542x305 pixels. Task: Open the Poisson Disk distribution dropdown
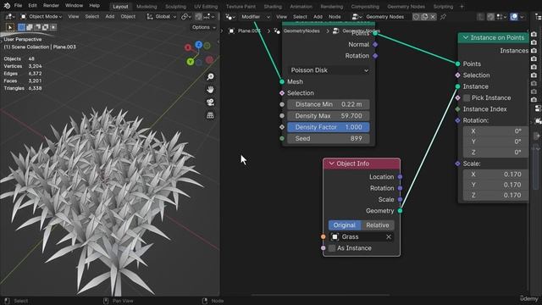329,70
